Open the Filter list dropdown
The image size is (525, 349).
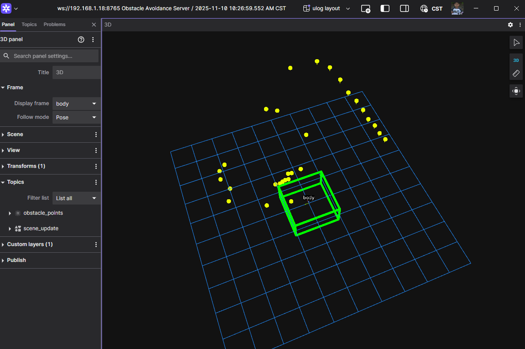76,198
